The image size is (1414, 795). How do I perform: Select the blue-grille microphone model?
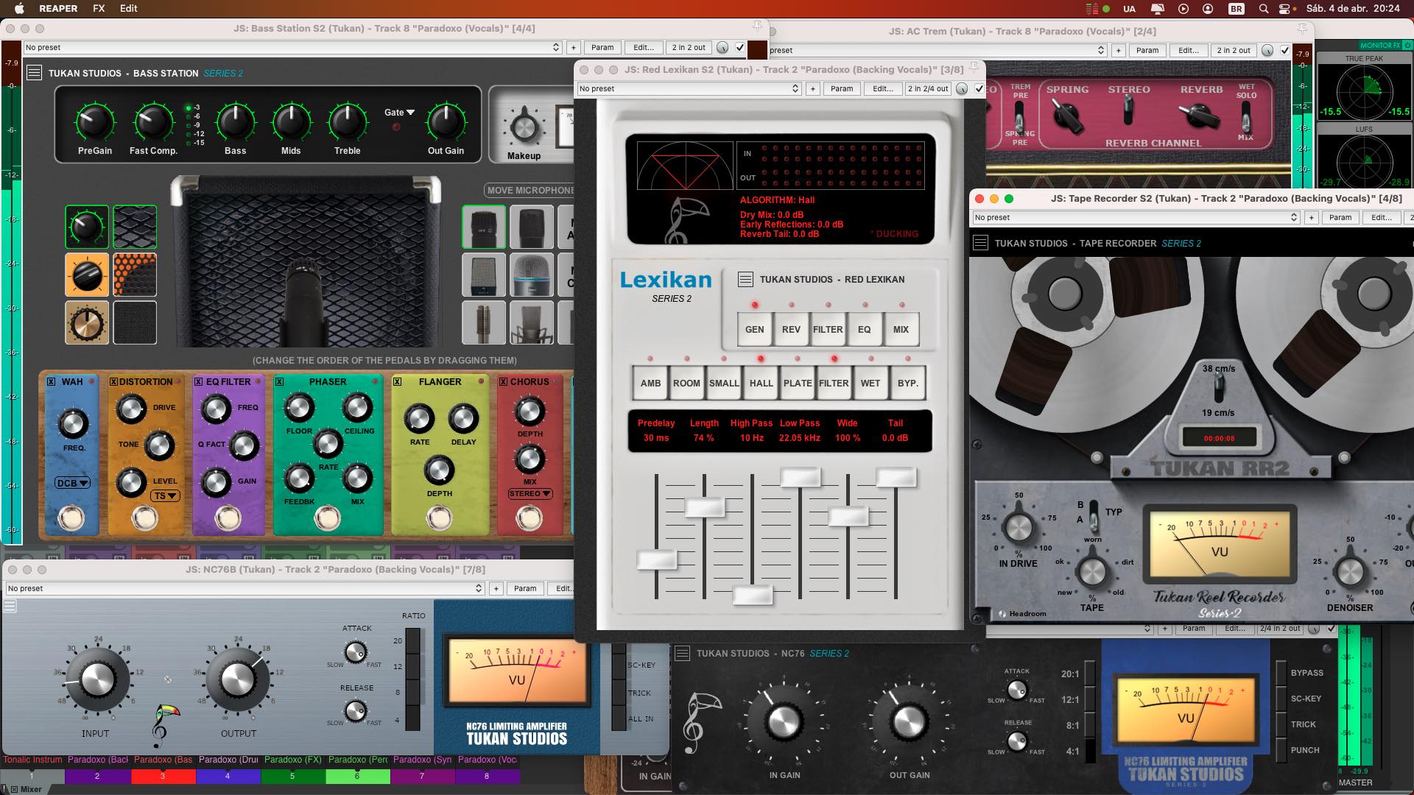(532, 275)
